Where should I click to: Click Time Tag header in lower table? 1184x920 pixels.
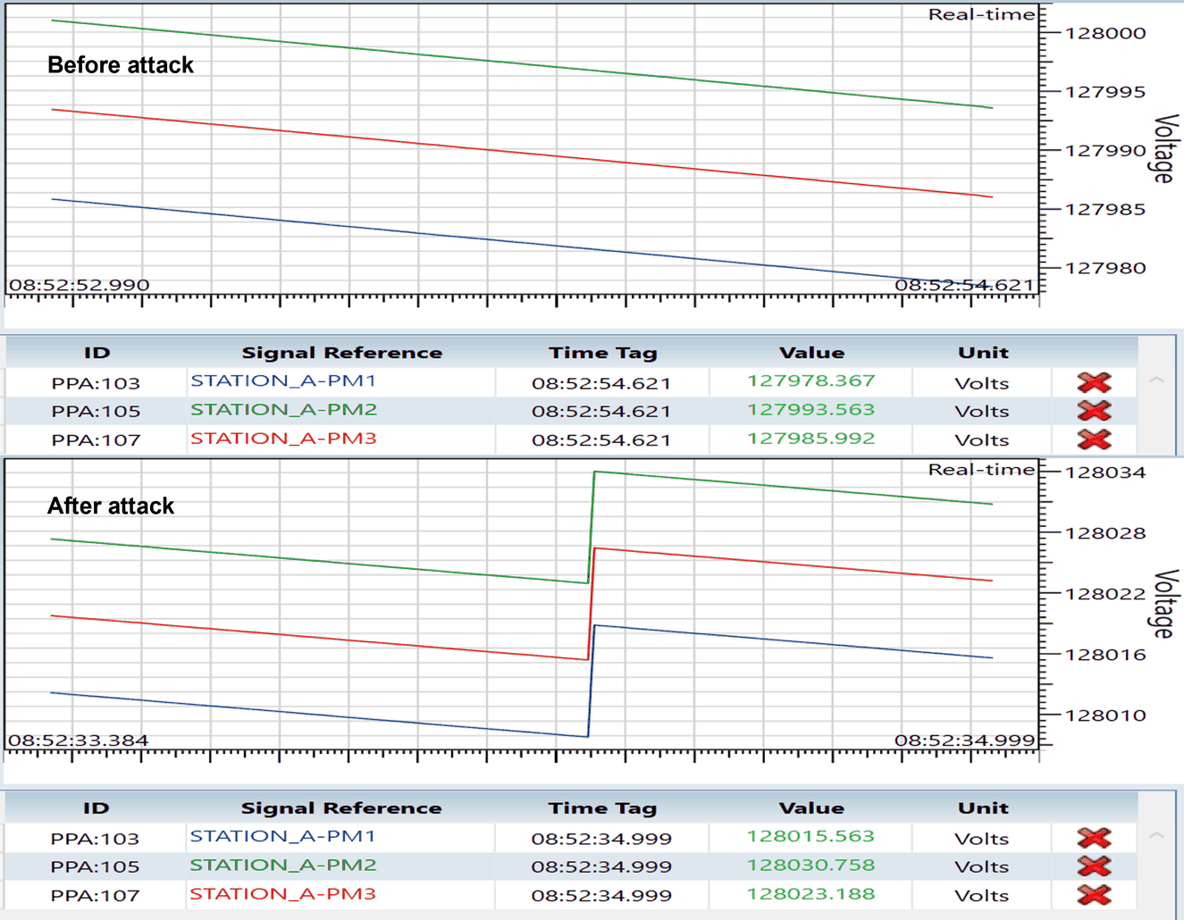[603, 808]
